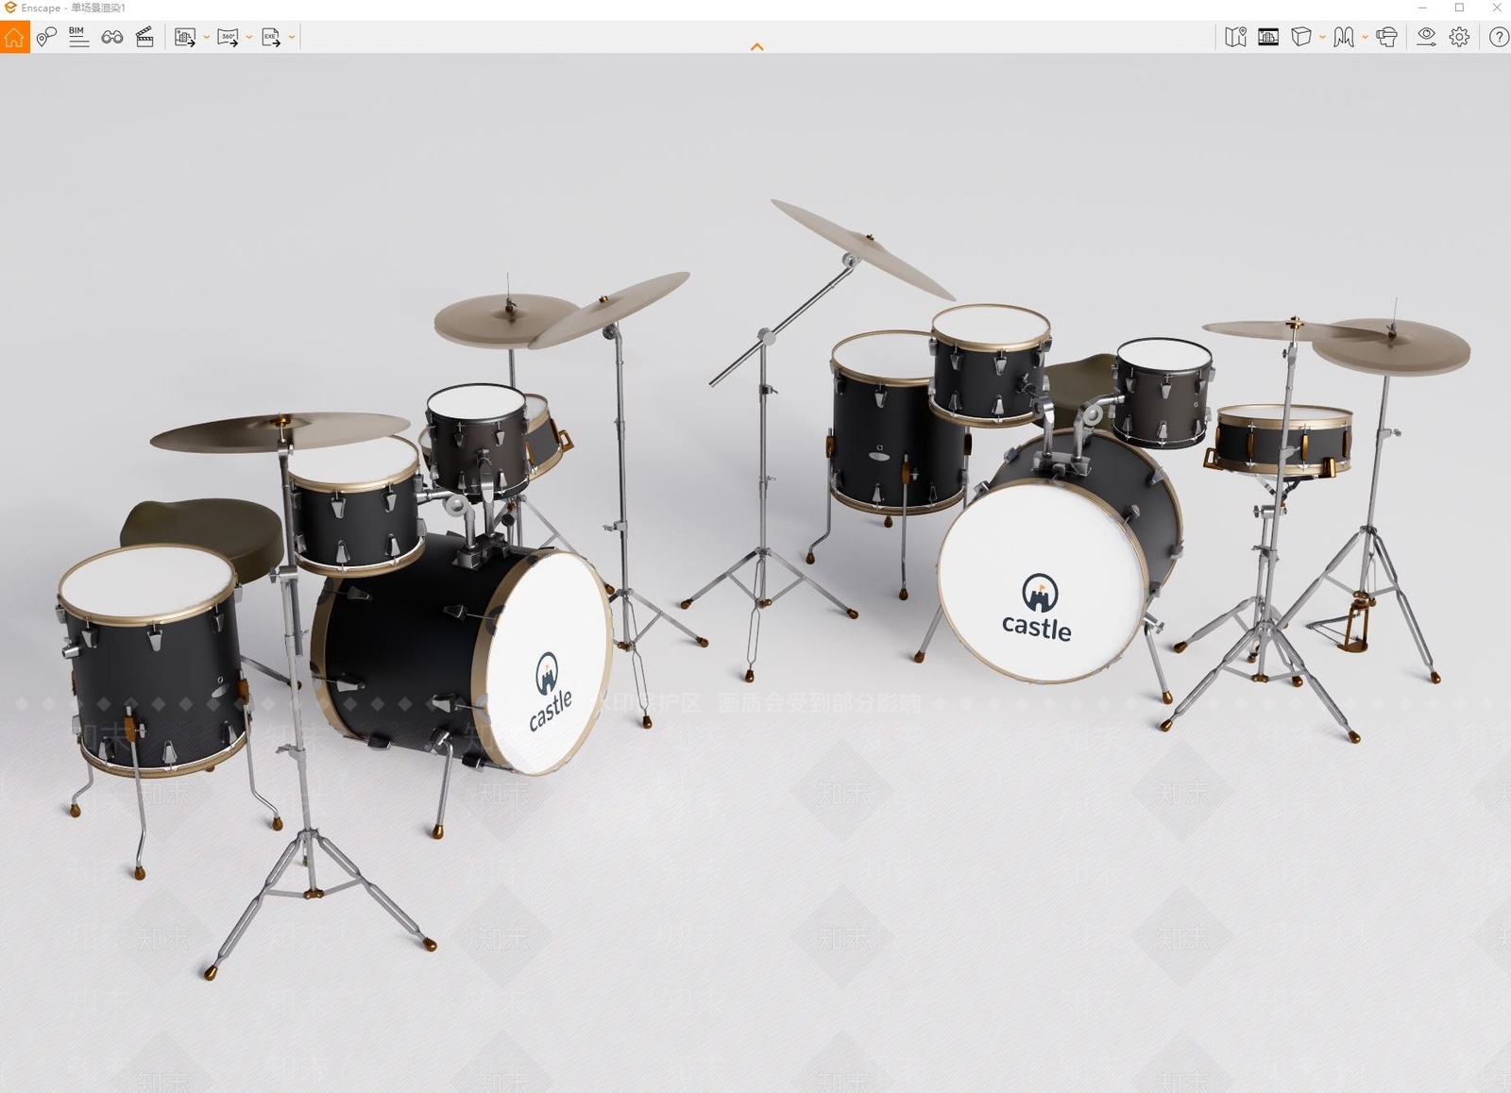Viewport: 1511px width, 1093px height.
Task: Open General Settings gear icon
Action: [1459, 38]
